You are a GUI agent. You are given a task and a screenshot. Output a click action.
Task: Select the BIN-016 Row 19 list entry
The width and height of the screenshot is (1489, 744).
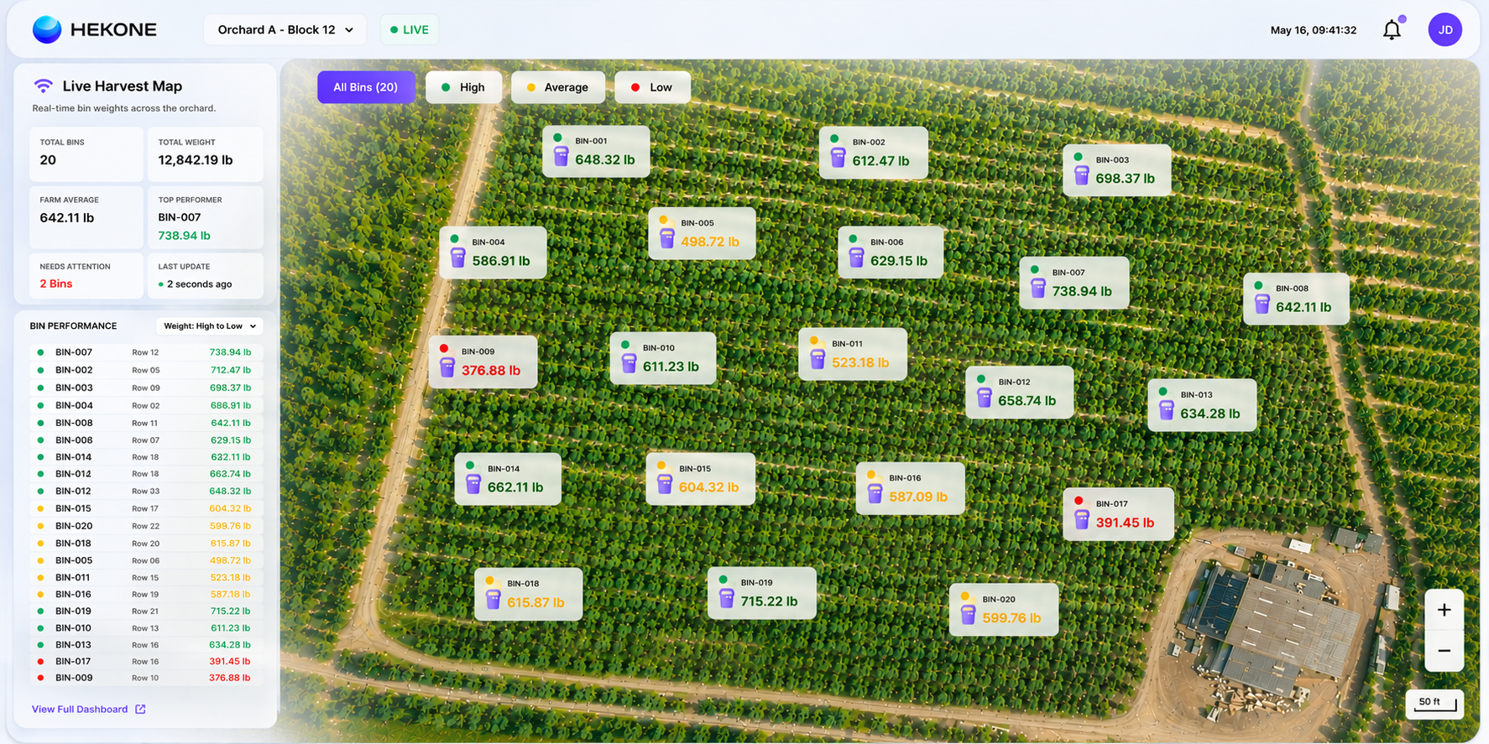pyautogui.click(x=146, y=594)
